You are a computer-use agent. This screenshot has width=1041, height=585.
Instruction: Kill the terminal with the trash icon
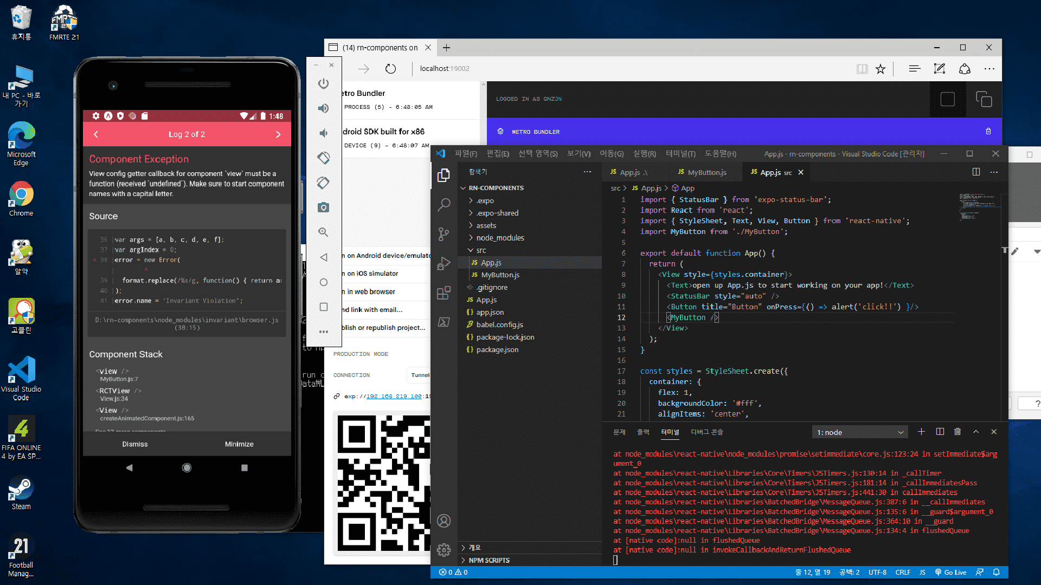pyautogui.click(x=958, y=432)
